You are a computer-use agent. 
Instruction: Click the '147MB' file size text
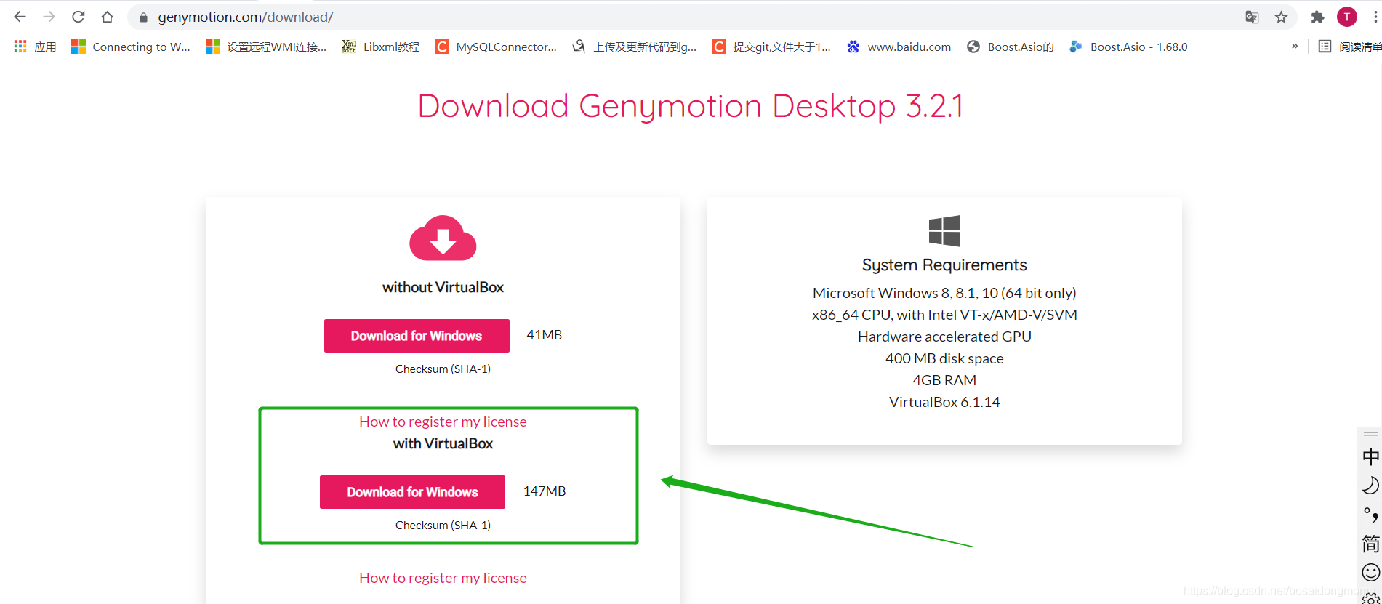tap(544, 491)
